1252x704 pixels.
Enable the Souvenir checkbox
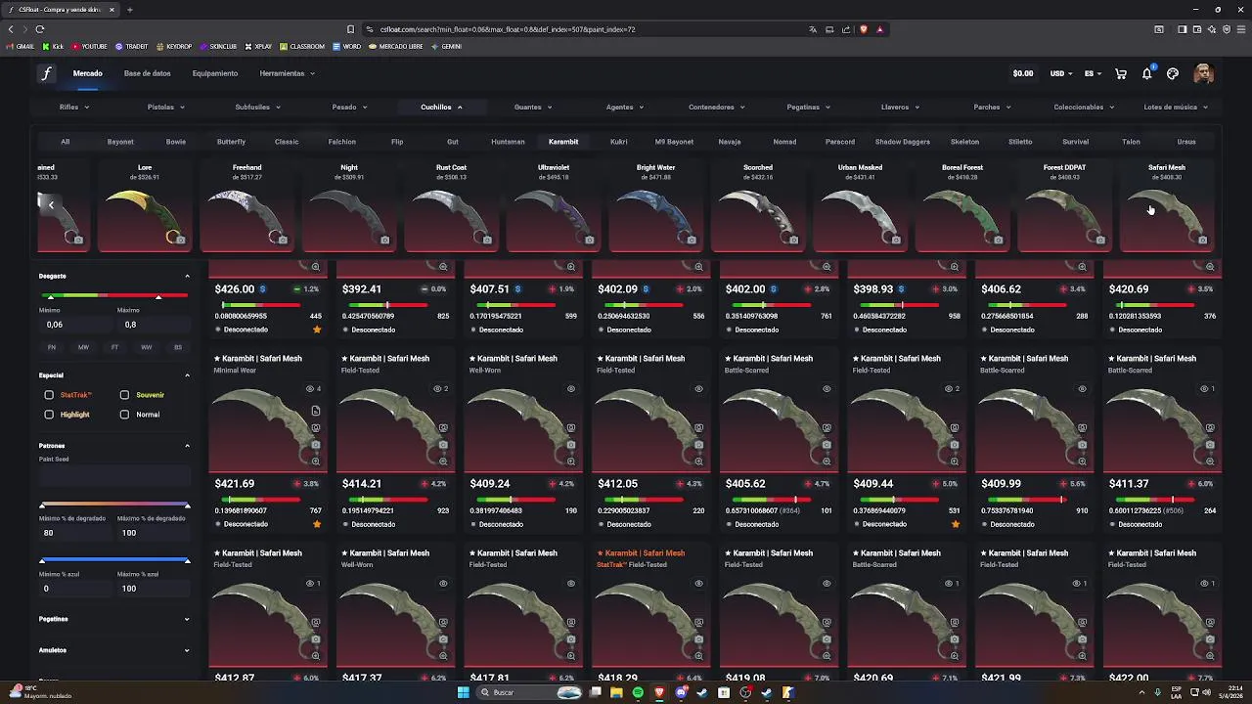(x=124, y=395)
